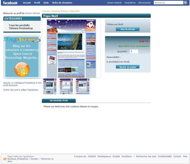Click Boutique_Prestashop footer link
190x164 pixels.
[x=18, y=159]
